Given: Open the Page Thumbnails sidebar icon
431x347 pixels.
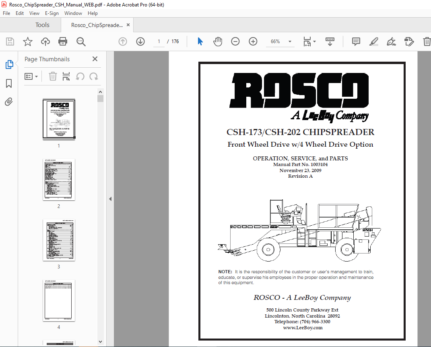Looking at the screenshot, I should click(x=9, y=64).
